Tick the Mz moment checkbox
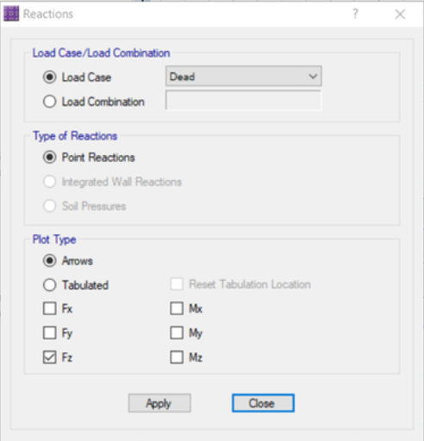The width and height of the screenshot is (424, 441). 177,357
